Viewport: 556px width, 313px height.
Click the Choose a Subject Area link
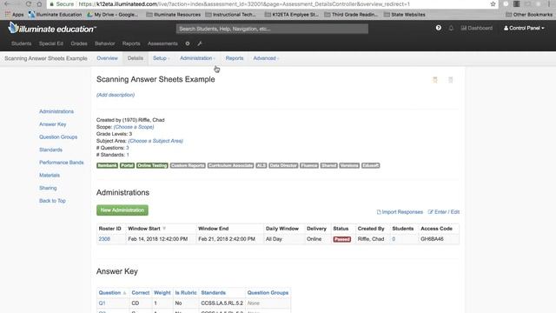coord(156,141)
